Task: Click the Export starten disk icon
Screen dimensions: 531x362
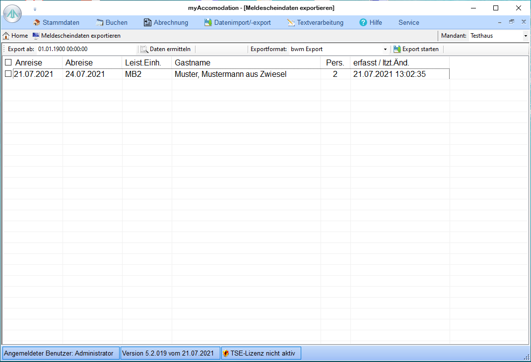Action: 397,49
